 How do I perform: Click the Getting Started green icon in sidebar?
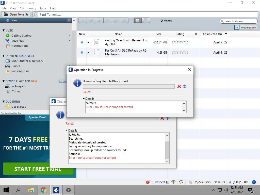coord(8,36)
